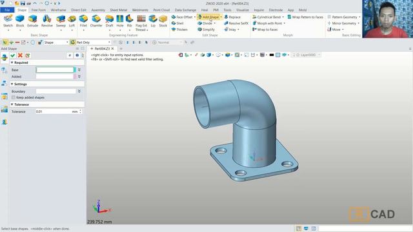Expand options arrow beside Boundary field
The height and width of the screenshot is (232, 413).
[79, 92]
